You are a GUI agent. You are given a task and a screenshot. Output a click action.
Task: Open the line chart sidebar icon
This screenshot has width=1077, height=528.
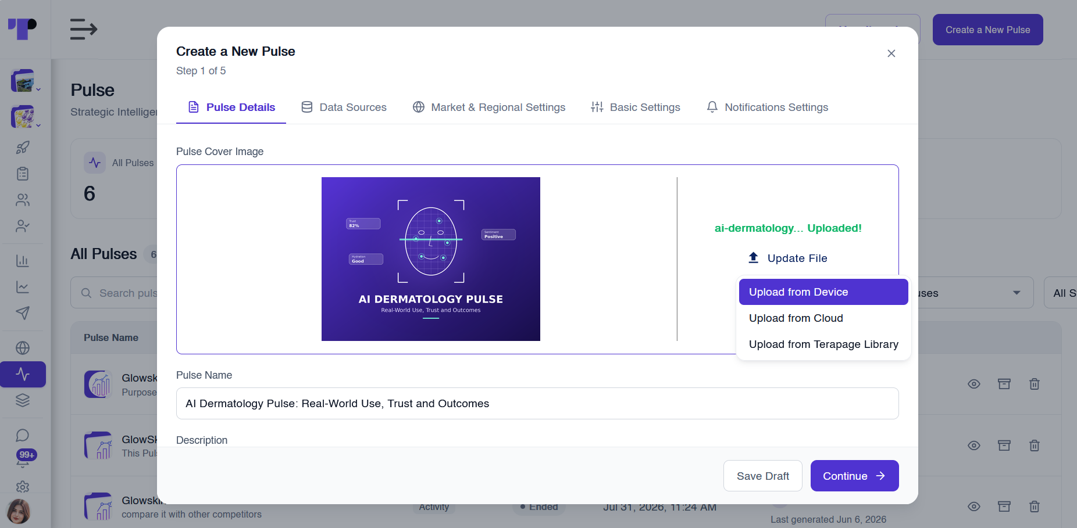[23, 287]
